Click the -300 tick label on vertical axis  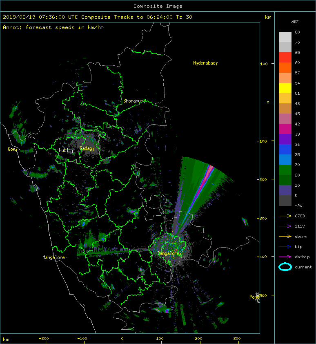(262, 219)
